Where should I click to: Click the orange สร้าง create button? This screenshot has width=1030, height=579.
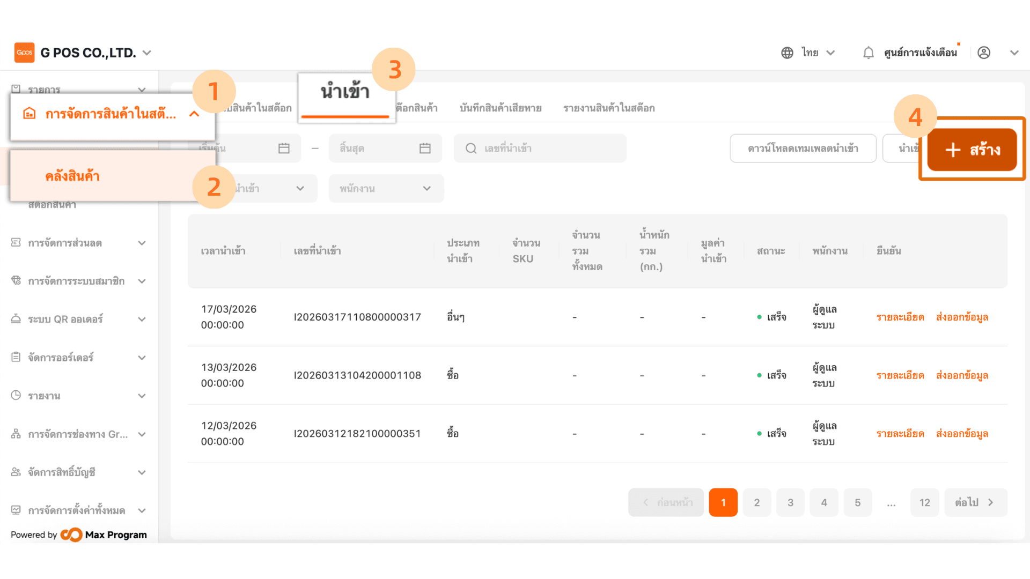972,150
